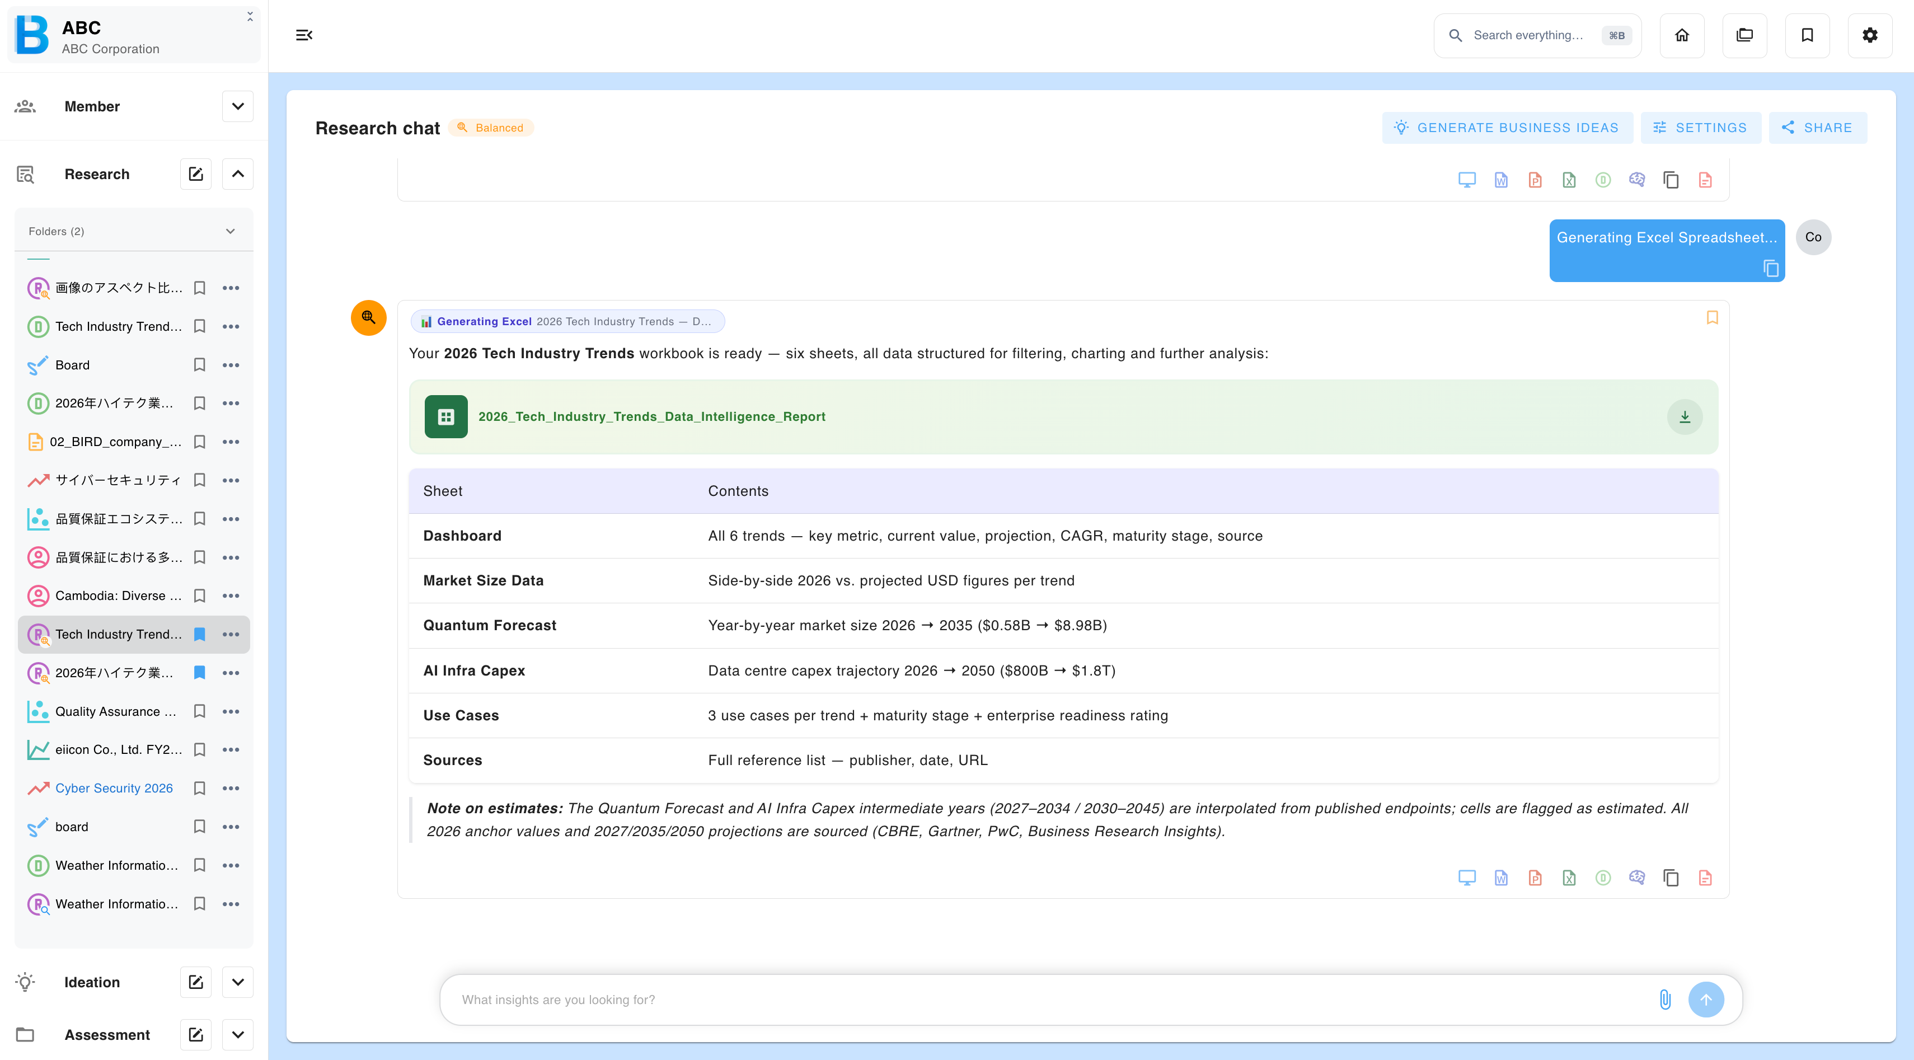Attach a file with the paperclip icon
This screenshot has height=1060, width=1914.
pyautogui.click(x=1665, y=1000)
